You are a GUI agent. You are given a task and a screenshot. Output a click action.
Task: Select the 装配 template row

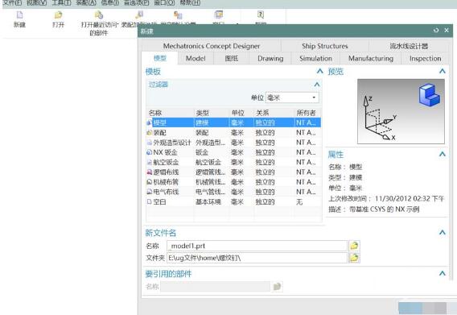click(x=233, y=133)
